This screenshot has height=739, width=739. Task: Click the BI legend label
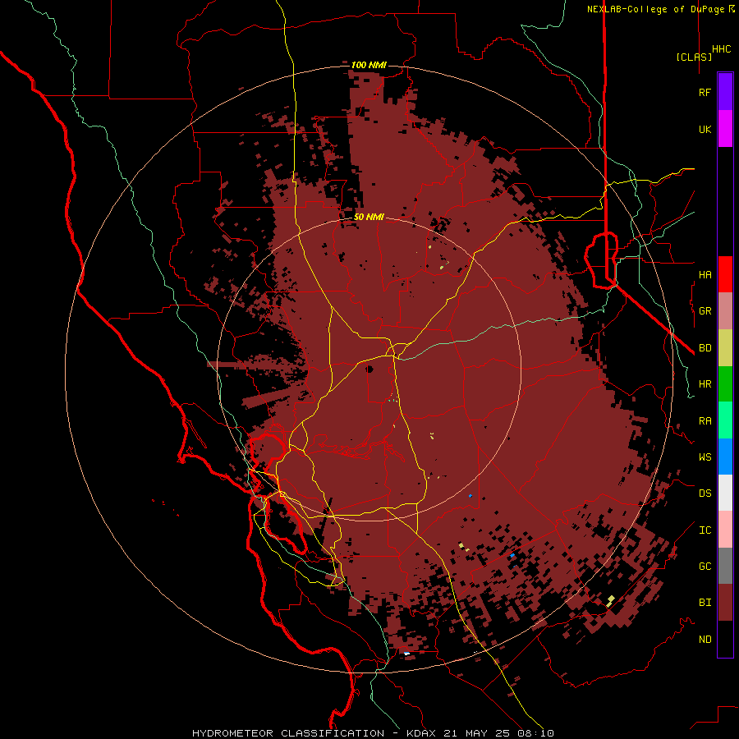pos(705,603)
